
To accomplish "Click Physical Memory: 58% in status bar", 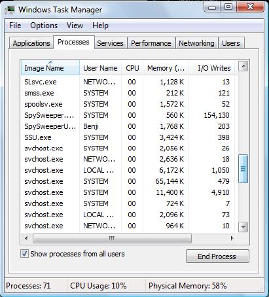I will coord(188,286).
